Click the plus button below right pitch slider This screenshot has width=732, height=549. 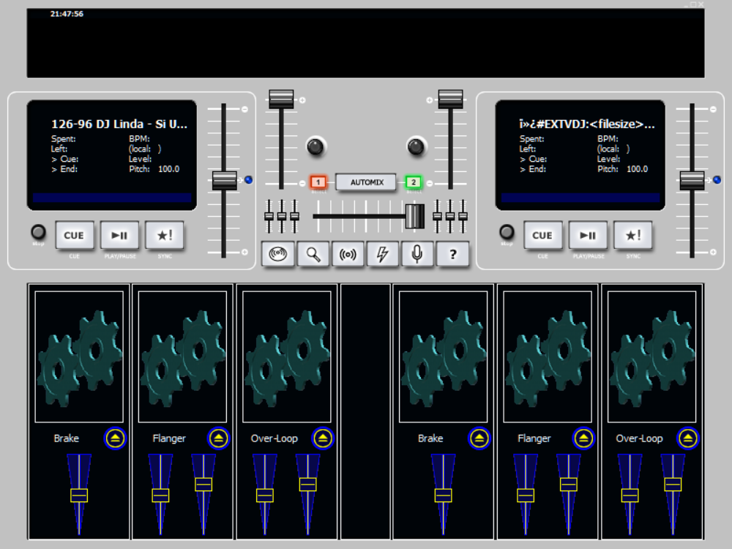[713, 252]
